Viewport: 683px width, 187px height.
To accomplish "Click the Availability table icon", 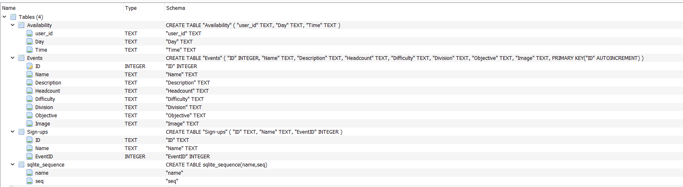I will (x=21, y=25).
